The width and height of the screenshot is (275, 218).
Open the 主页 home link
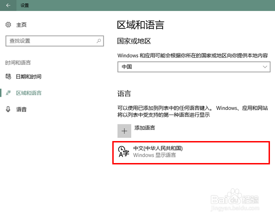[22, 25]
